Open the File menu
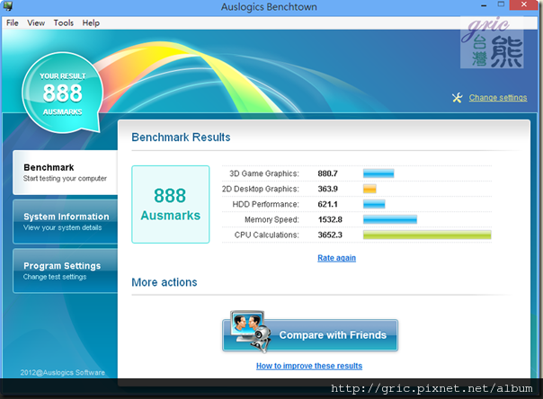This screenshot has height=399, width=543. 12,22
